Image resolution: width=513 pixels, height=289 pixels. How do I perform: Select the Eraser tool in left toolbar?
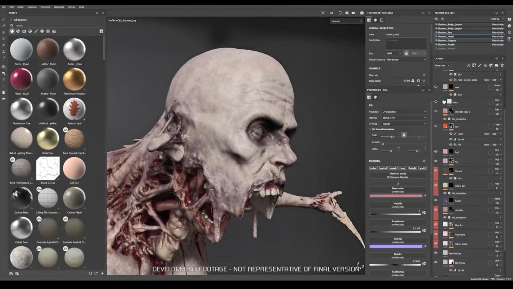click(4, 26)
